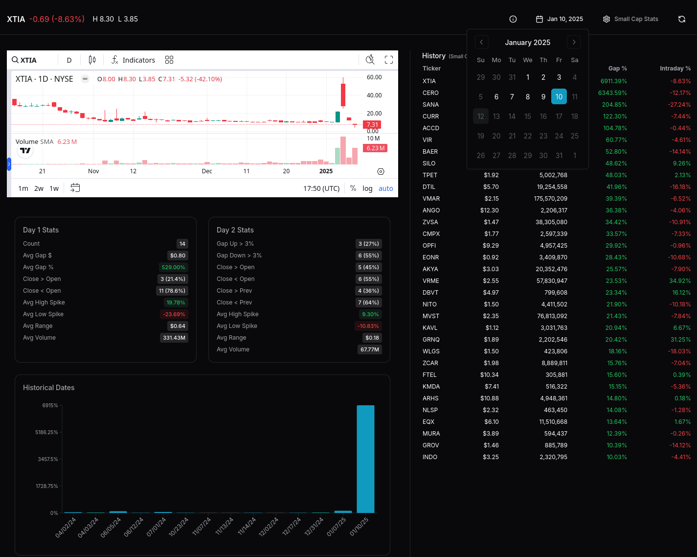Sort by Gap % column header

[617, 69]
